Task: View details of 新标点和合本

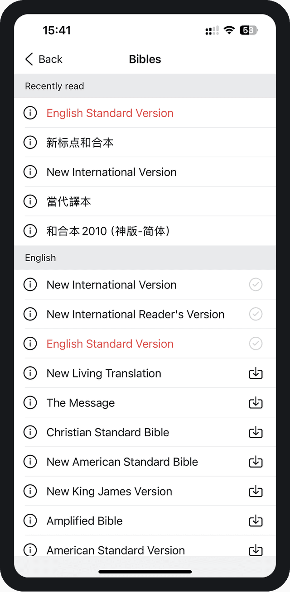Action: 30,142
